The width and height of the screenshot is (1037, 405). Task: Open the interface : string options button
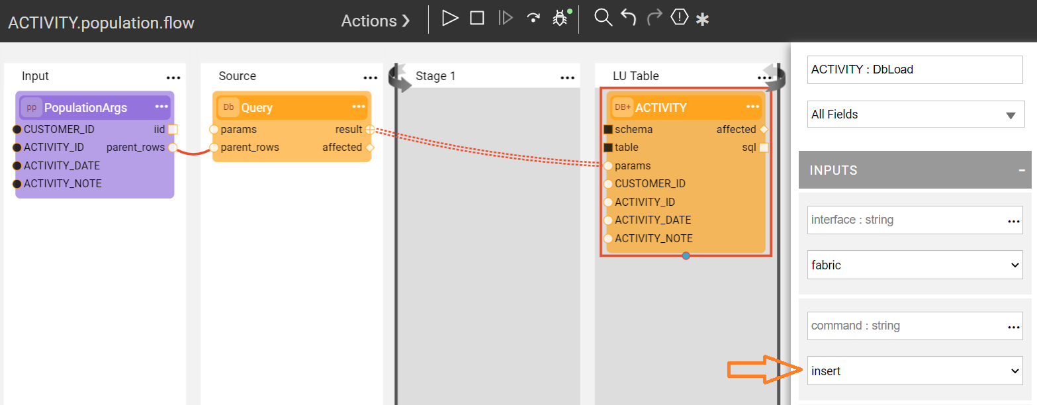(x=1013, y=220)
